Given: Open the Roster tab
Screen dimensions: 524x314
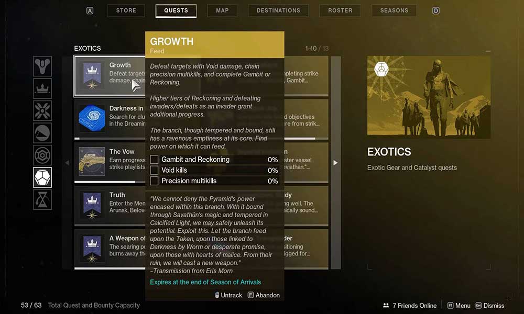Looking at the screenshot, I should 340,10.
